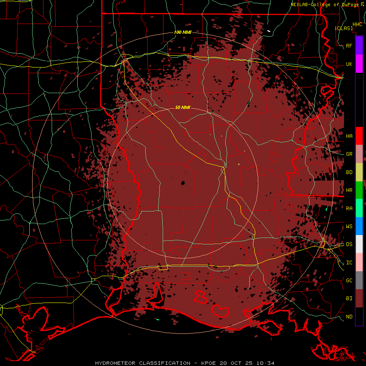Click the 'HA' legend label

349,136
